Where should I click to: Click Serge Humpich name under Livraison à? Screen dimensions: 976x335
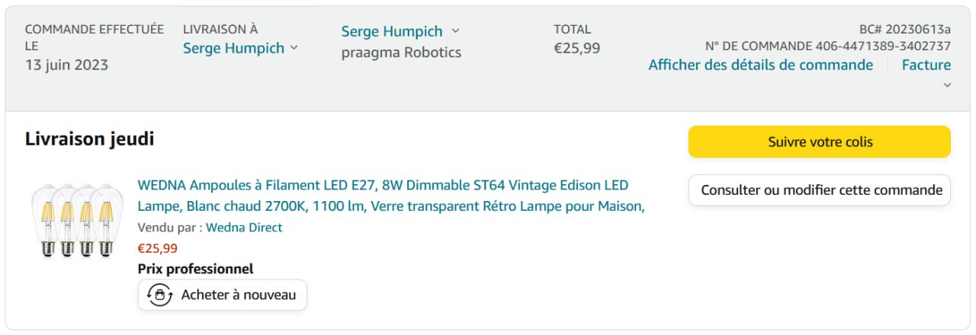point(233,48)
